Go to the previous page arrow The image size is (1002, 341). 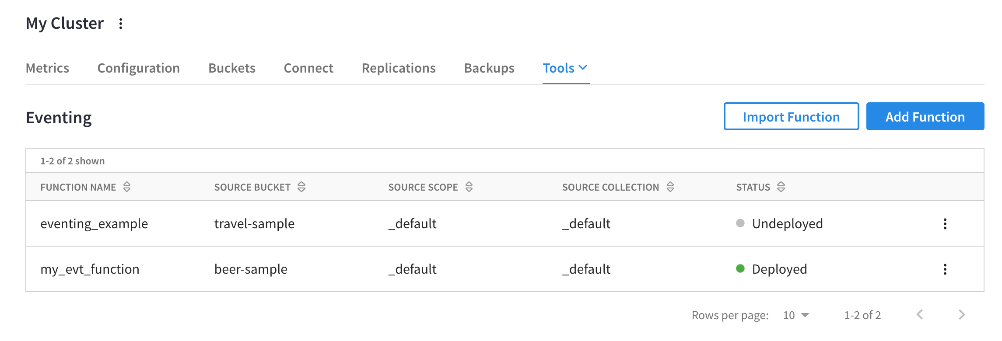click(x=920, y=315)
